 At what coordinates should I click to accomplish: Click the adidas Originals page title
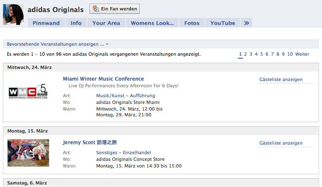tap(56, 10)
